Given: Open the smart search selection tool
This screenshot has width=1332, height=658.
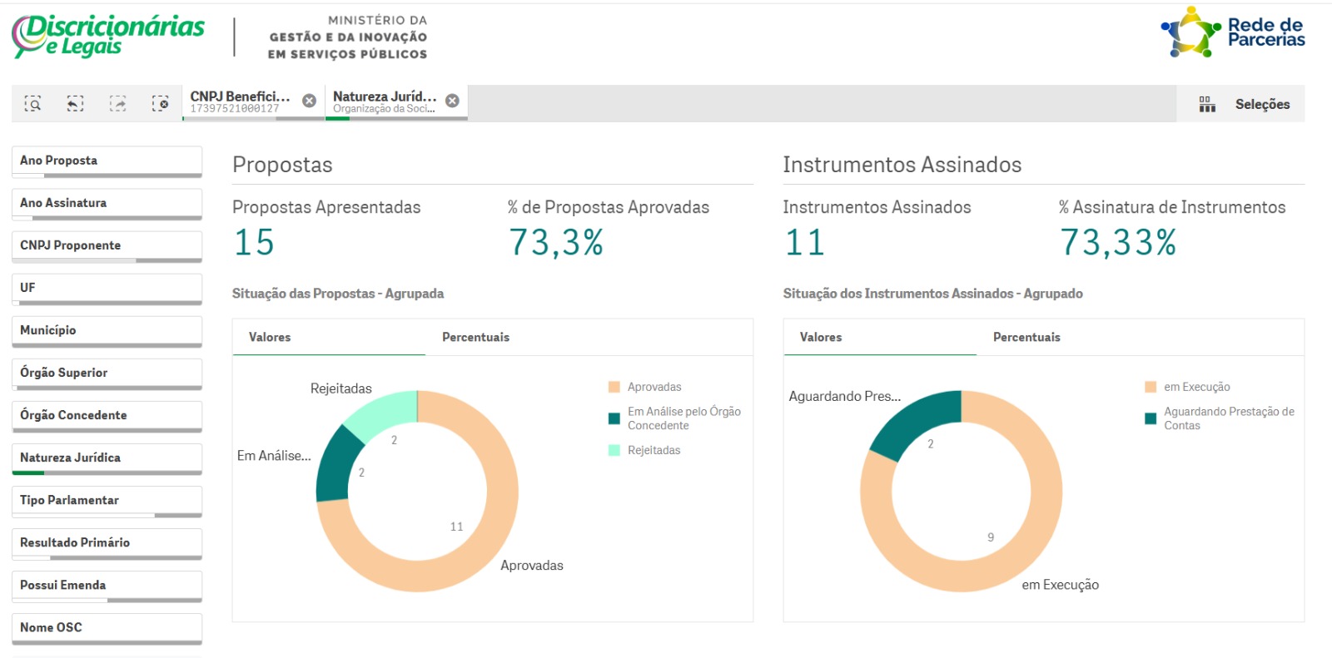Looking at the screenshot, I should pyautogui.click(x=32, y=104).
